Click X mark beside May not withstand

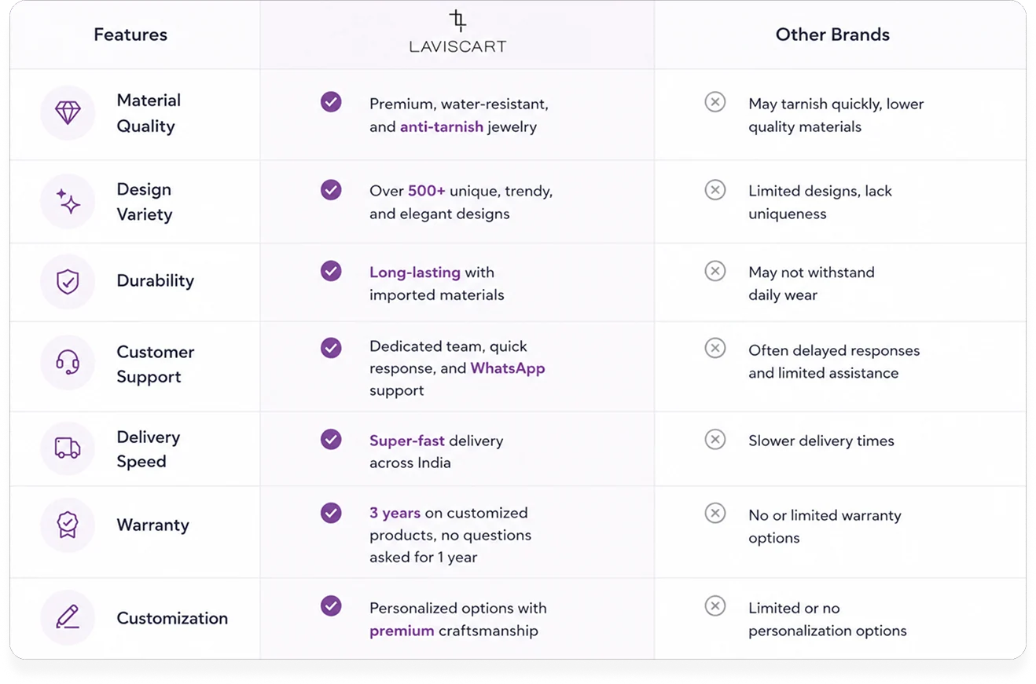715,271
